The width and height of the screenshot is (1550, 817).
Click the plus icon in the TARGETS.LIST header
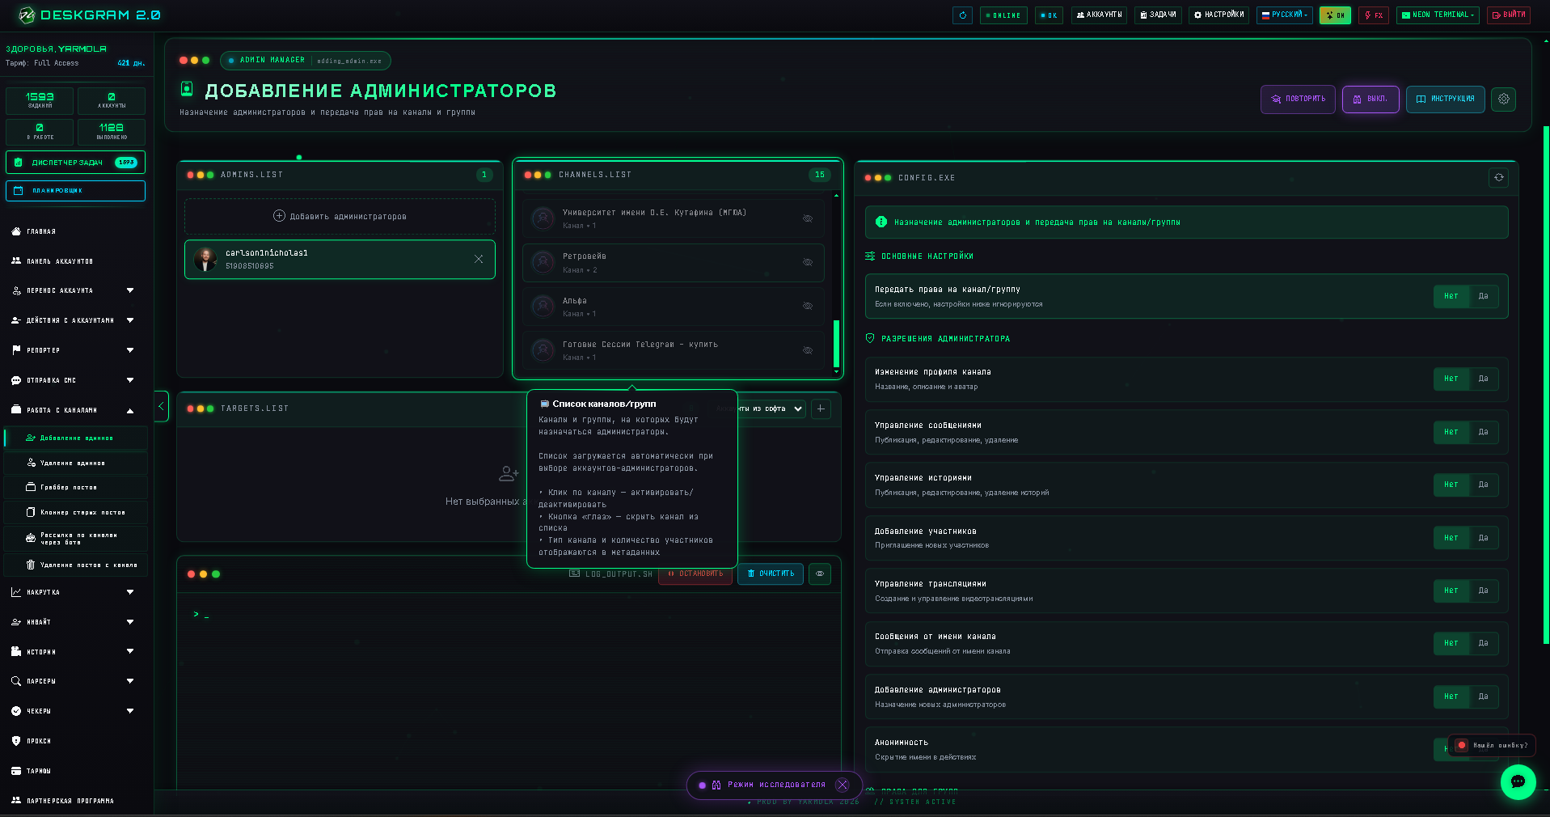click(821, 408)
